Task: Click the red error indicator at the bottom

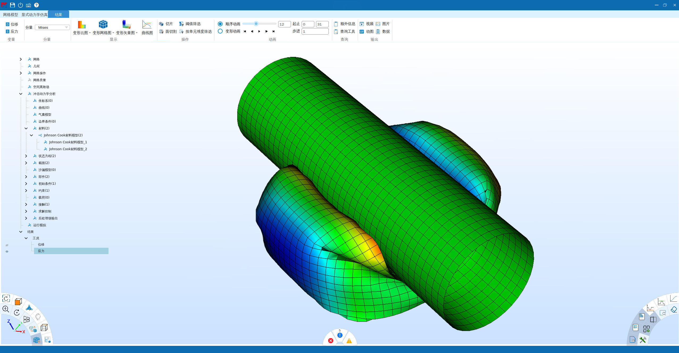Action: pos(331,341)
